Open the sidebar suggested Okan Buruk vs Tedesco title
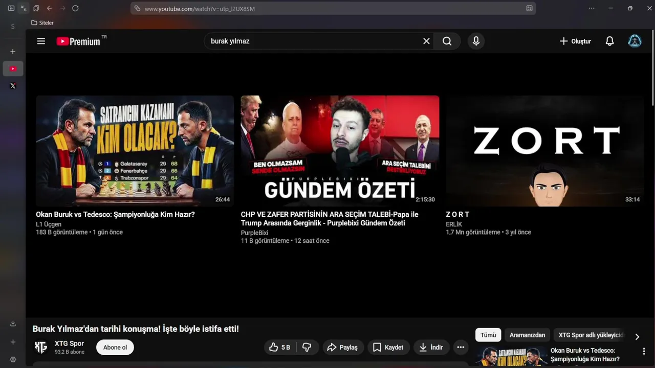Viewport: 655px width, 368px height. [585, 355]
